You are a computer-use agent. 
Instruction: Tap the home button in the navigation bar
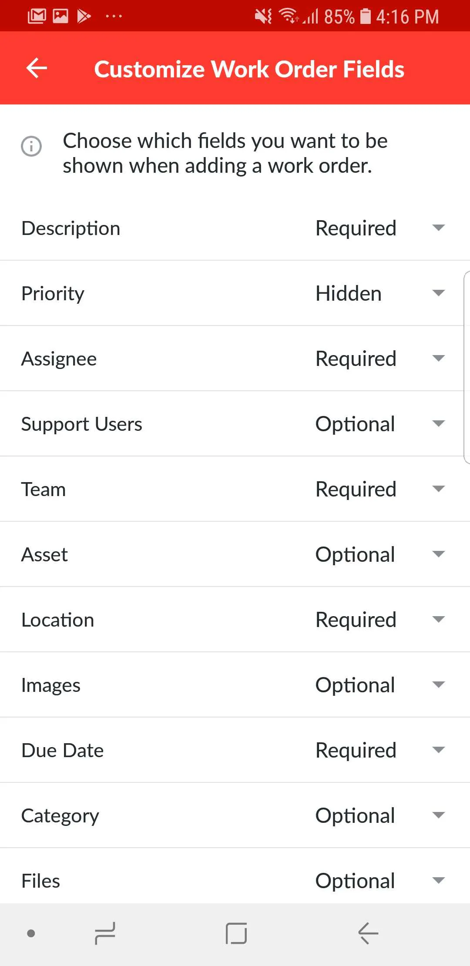(x=235, y=933)
